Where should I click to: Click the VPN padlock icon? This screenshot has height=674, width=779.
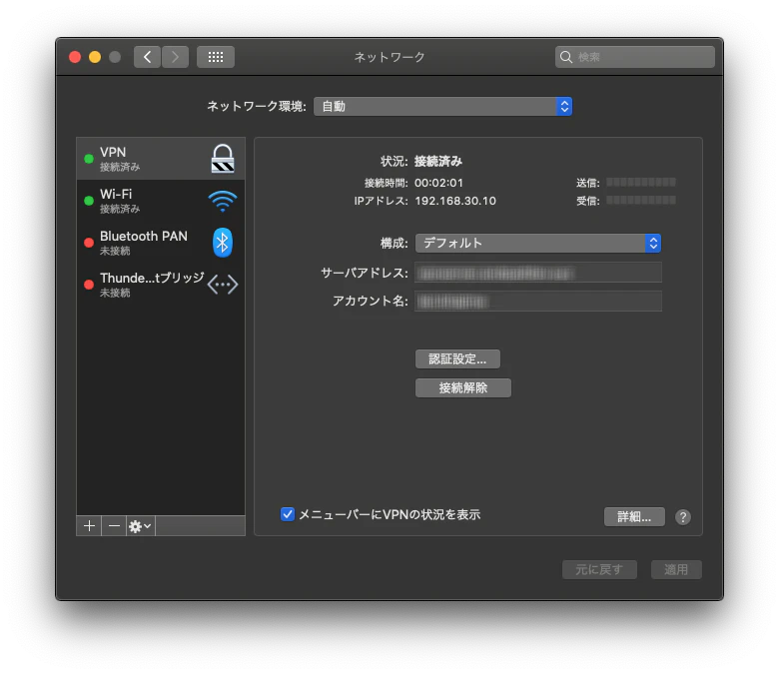pos(223,159)
